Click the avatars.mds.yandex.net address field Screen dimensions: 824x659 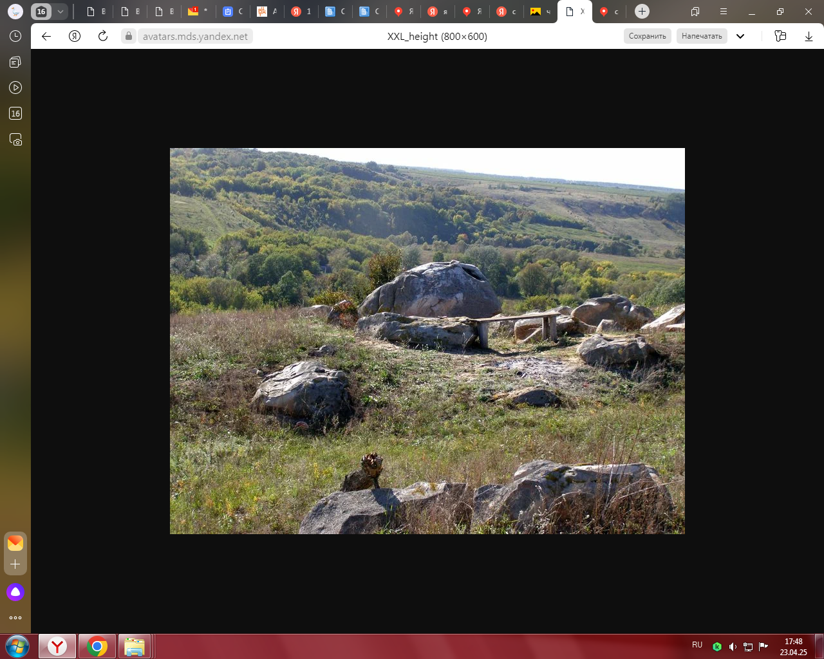click(195, 37)
